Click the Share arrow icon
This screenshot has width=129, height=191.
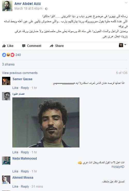pyautogui.click(x=52, y=46)
